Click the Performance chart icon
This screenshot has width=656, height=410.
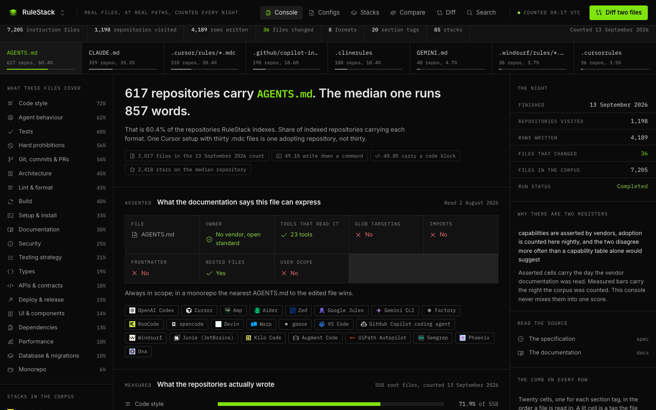[x=10, y=342]
